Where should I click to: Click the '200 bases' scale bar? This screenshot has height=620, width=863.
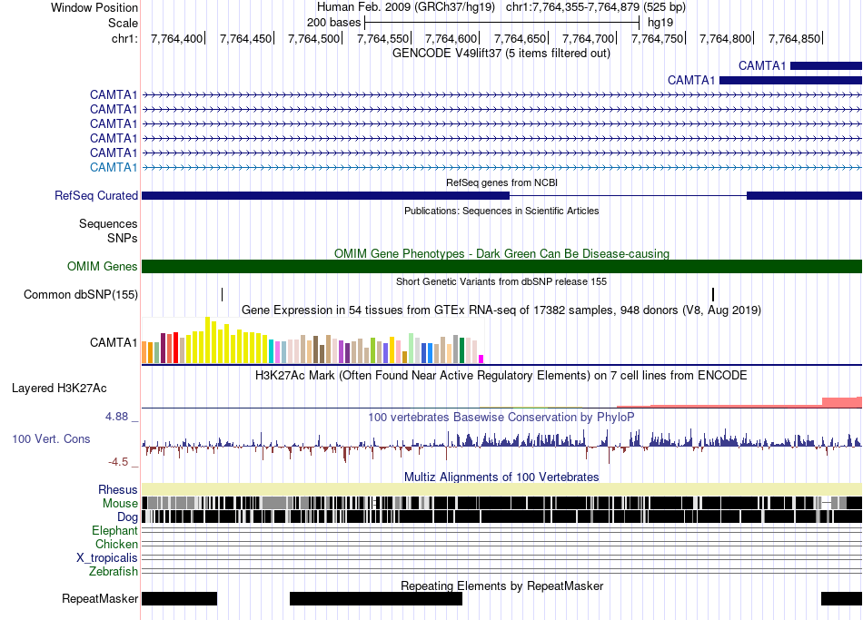(501, 23)
